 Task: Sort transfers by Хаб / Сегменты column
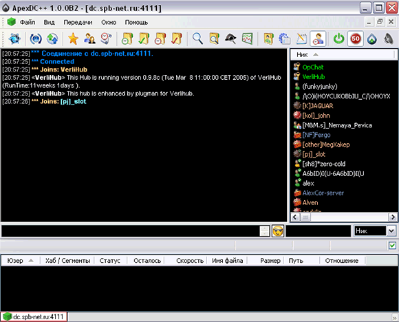tap(67, 261)
